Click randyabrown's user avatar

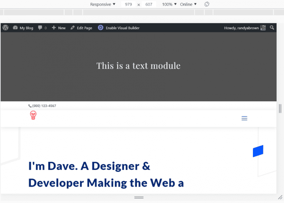(x=263, y=28)
